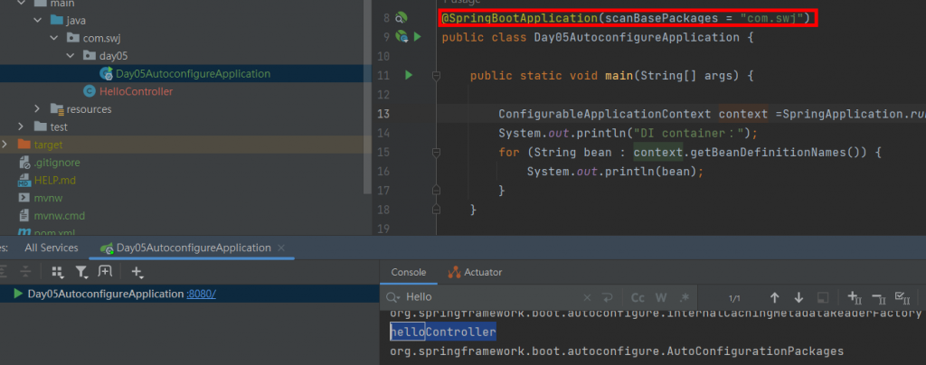Collapse the day05 package node
Viewport: 926px width, 365px height.
[x=71, y=56]
